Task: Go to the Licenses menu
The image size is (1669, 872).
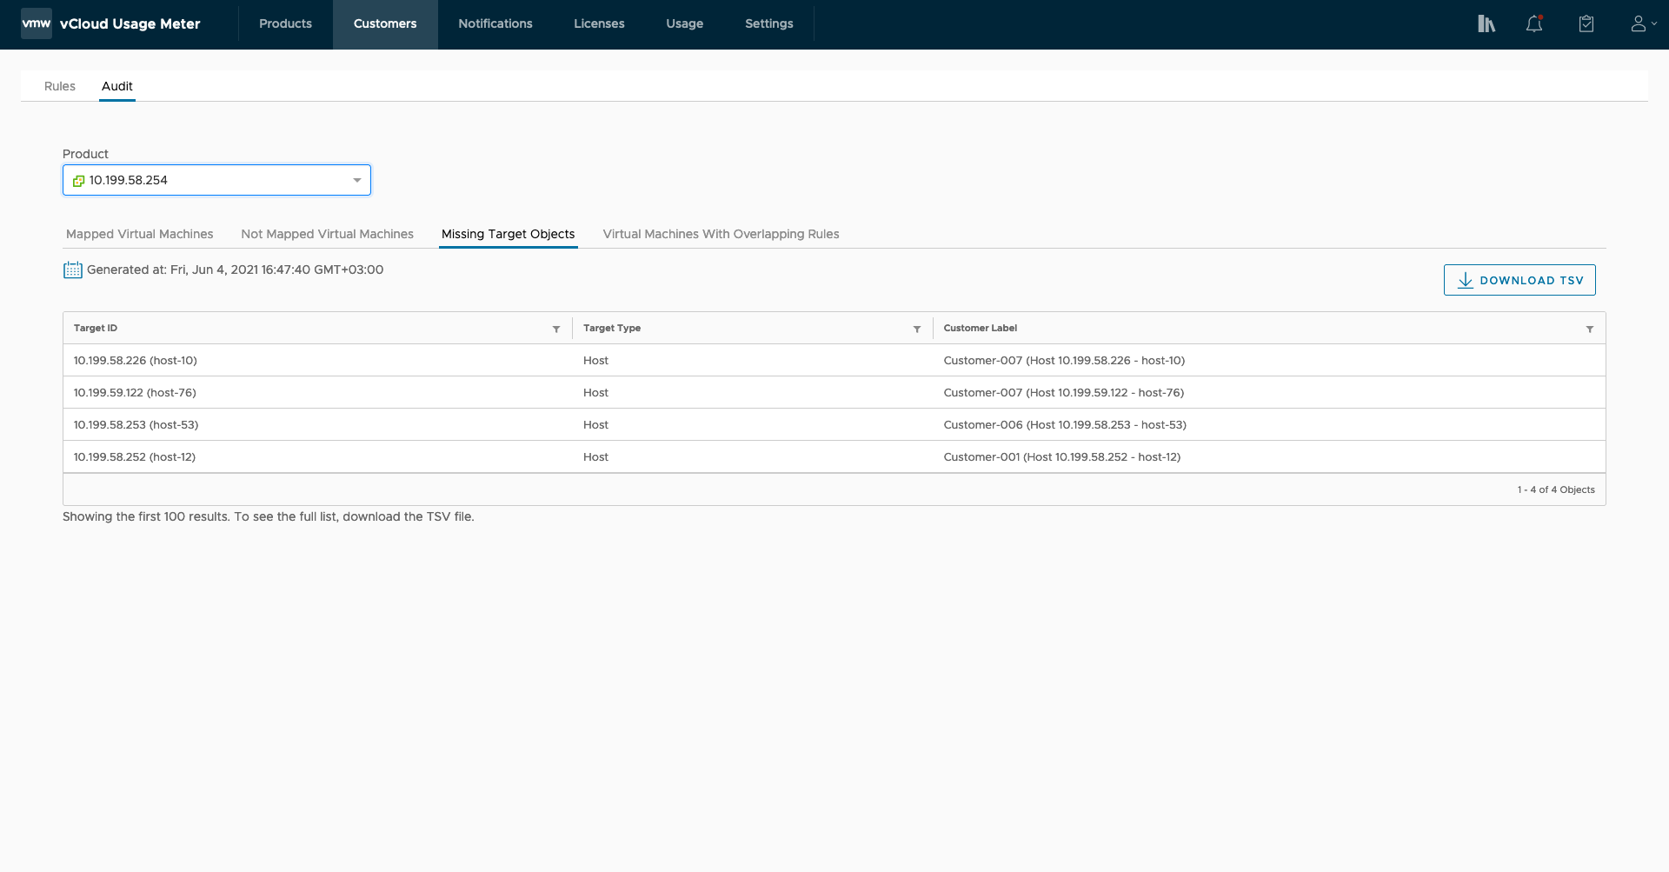Action: coord(599,23)
